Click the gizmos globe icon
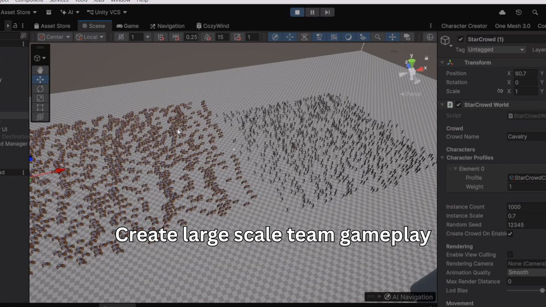Image resolution: width=546 pixels, height=307 pixels. coord(430,37)
